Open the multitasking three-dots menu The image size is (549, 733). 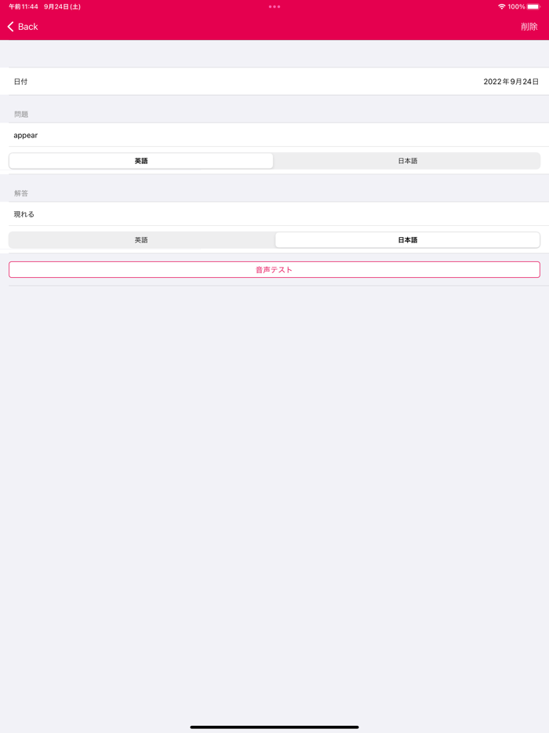click(274, 6)
